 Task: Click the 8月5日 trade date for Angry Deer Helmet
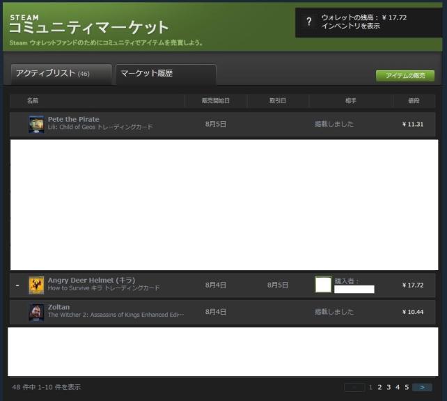tap(278, 285)
